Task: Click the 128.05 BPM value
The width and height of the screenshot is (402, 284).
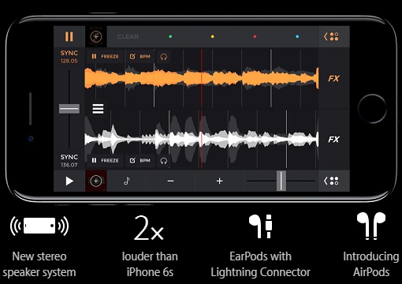Action: [69, 61]
